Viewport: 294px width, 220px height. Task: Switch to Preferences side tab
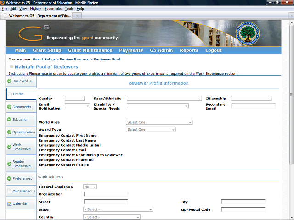point(21,178)
